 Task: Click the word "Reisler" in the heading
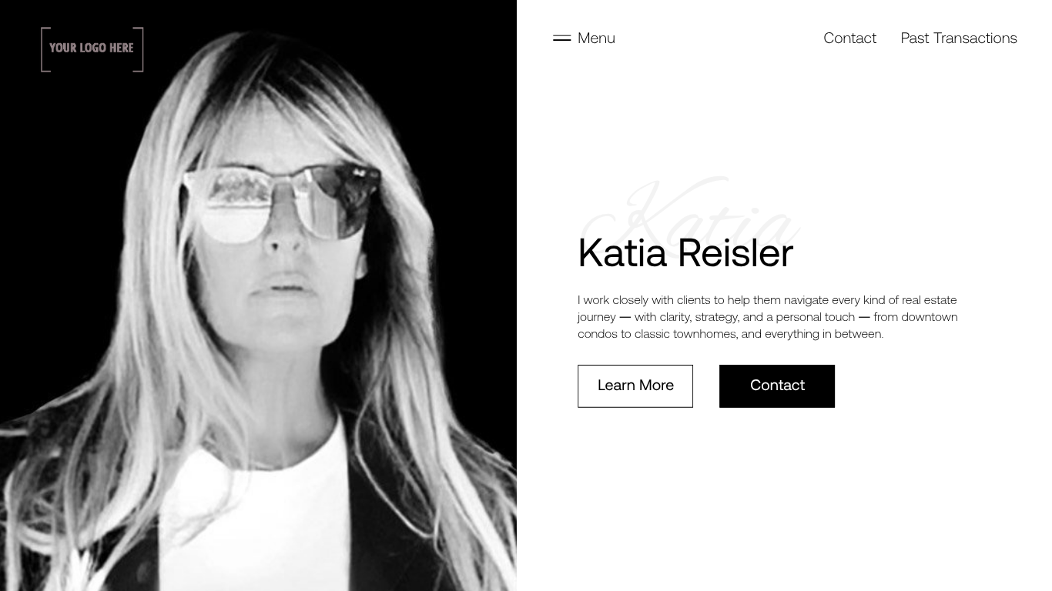click(x=735, y=253)
